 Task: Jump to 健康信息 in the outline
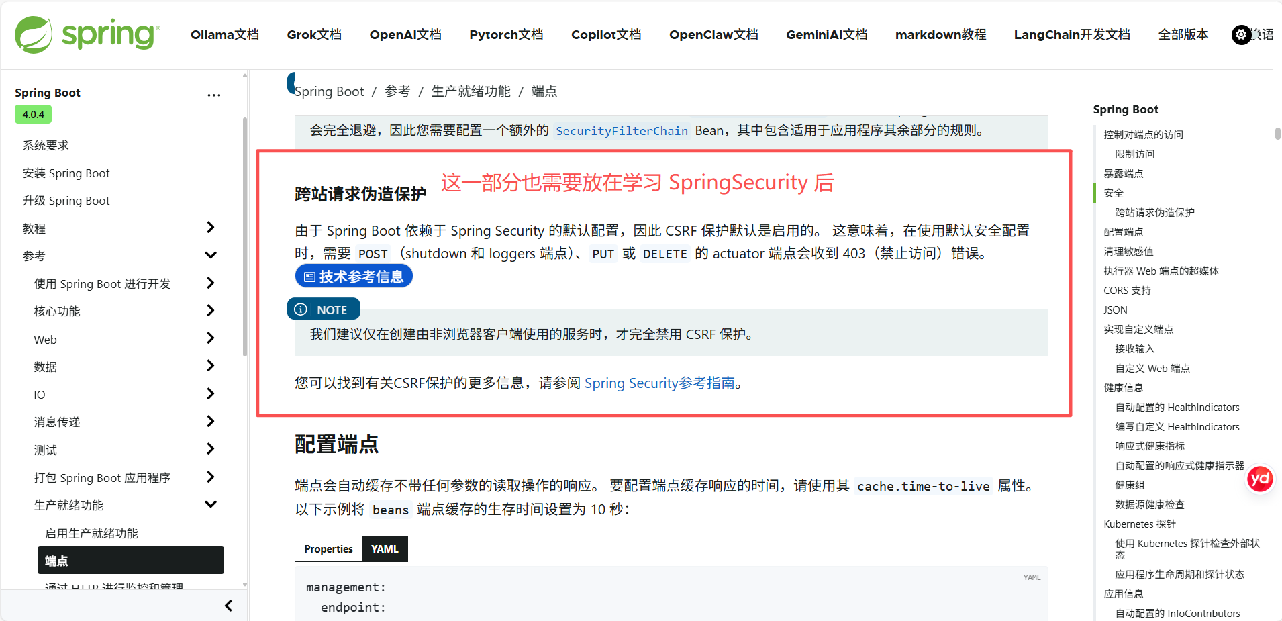(x=1124, y=387)
